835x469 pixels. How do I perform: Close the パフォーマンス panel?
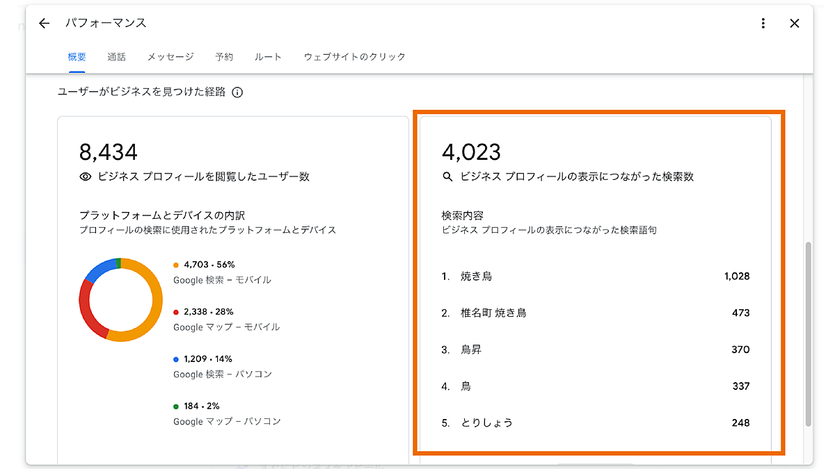pyautogui.click(x=795, y=24)
